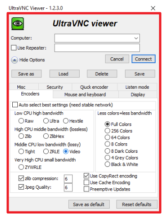Image resolution: width=167 pixels, height=216 pixels.
Task: Click the Jpeg Quality value field
Action: 68,187
